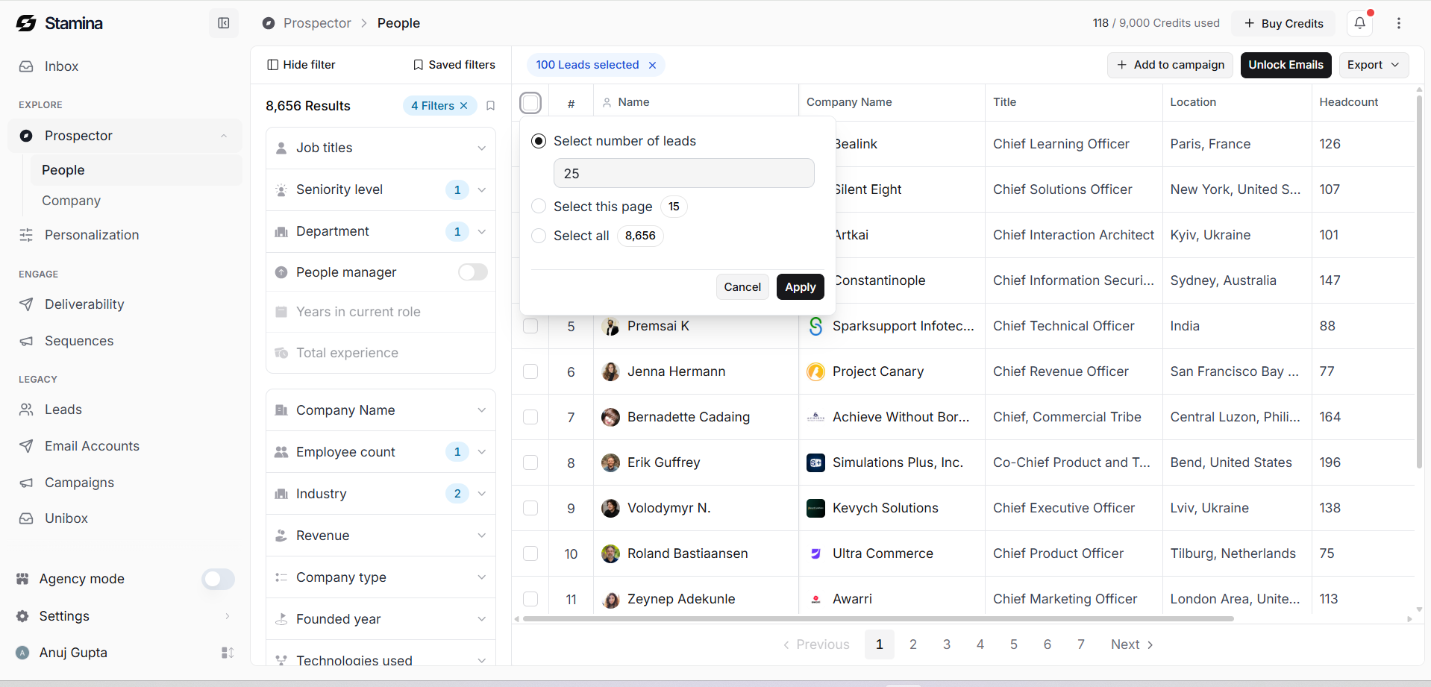Select the row checkbox for Erik Guffrey
Screen dimensions: 1431x687
point(530,462)
